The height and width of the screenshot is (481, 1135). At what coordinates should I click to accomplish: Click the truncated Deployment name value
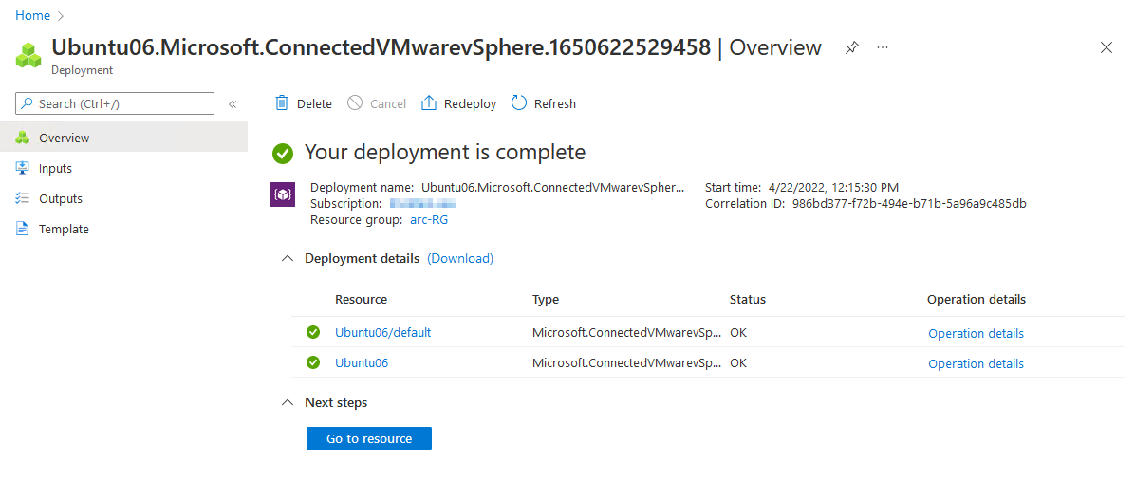pyautogui.click(x=552, y=187)
